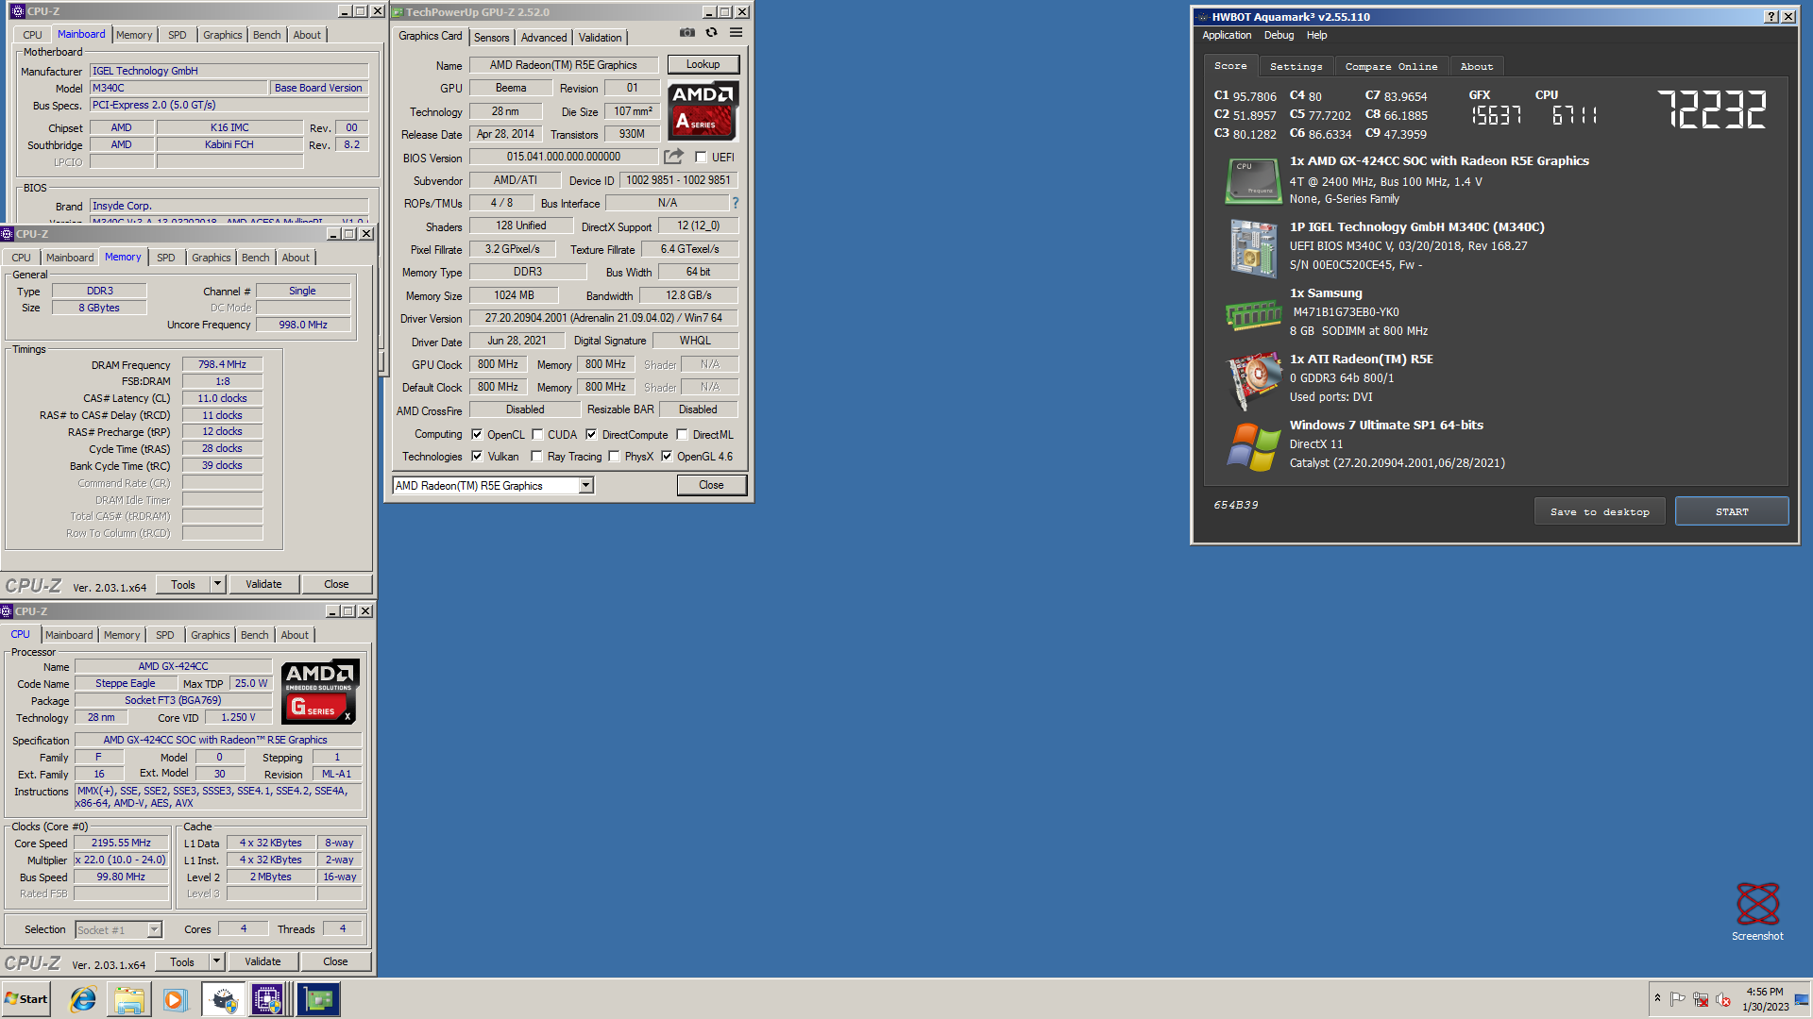
Task: Click the AMD A-Series logo in GPU-Z
Action: [x=703, y=110]
